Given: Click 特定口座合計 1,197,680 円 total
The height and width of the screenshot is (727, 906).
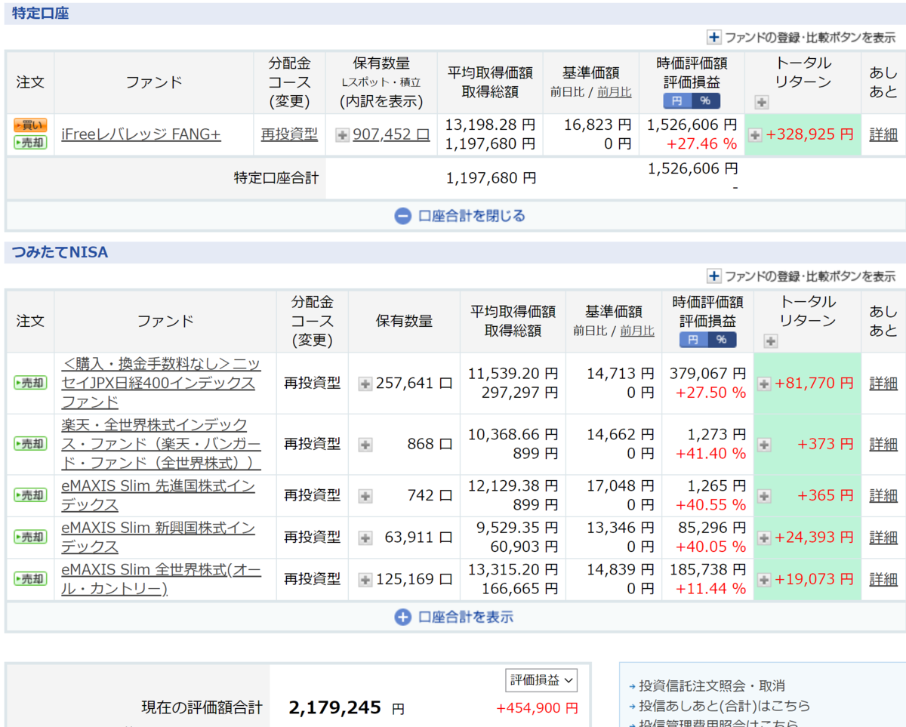Looking at the screenshot, I should pyautogui.click(x=491, y=178).
